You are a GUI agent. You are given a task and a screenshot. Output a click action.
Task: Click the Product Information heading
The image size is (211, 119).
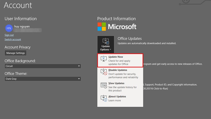(x=117, y=19)
